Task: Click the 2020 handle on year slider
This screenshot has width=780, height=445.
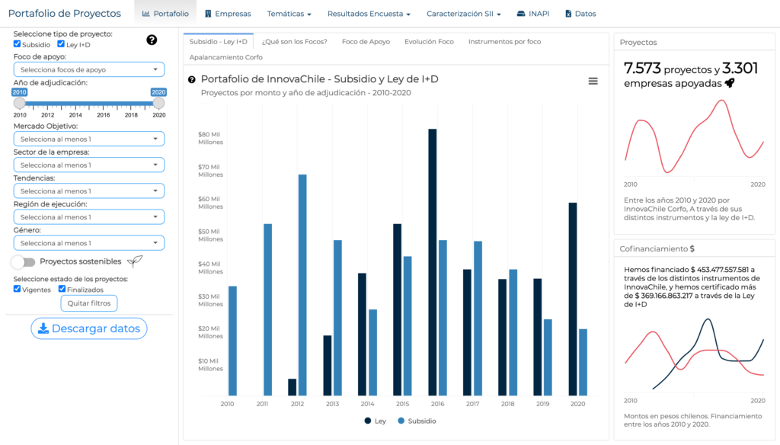Action: 158,103
